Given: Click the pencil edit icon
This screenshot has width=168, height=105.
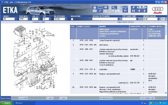Looking at the screenshot, I should point(100,11).
